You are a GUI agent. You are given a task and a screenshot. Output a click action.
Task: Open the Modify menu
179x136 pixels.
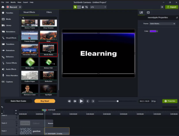point(13,2)
